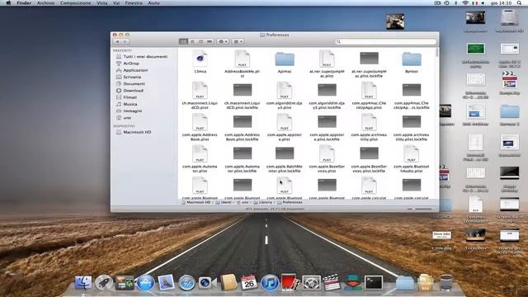The height and width of the screenshot is (297, 528).
Task: Click Utenti in the path bar
Action: 224,202
